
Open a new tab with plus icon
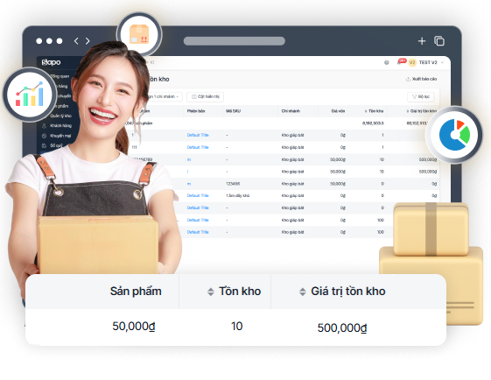(x=422, y=41)
